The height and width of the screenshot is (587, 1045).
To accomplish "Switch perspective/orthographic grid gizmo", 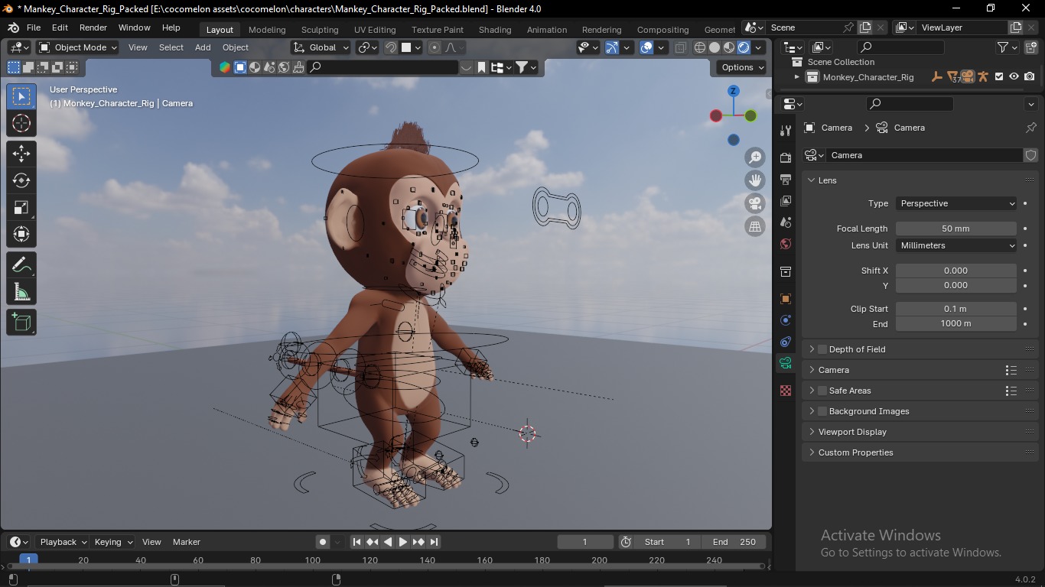I will point(755,226).
